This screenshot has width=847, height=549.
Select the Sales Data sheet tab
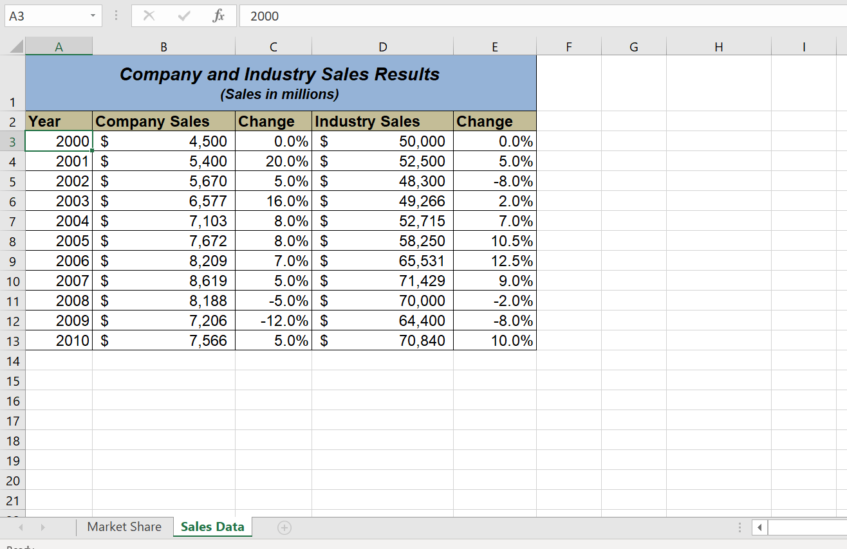[212, 526]
